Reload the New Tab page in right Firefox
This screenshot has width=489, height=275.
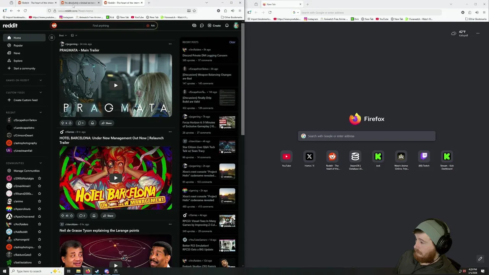(270, 13)
